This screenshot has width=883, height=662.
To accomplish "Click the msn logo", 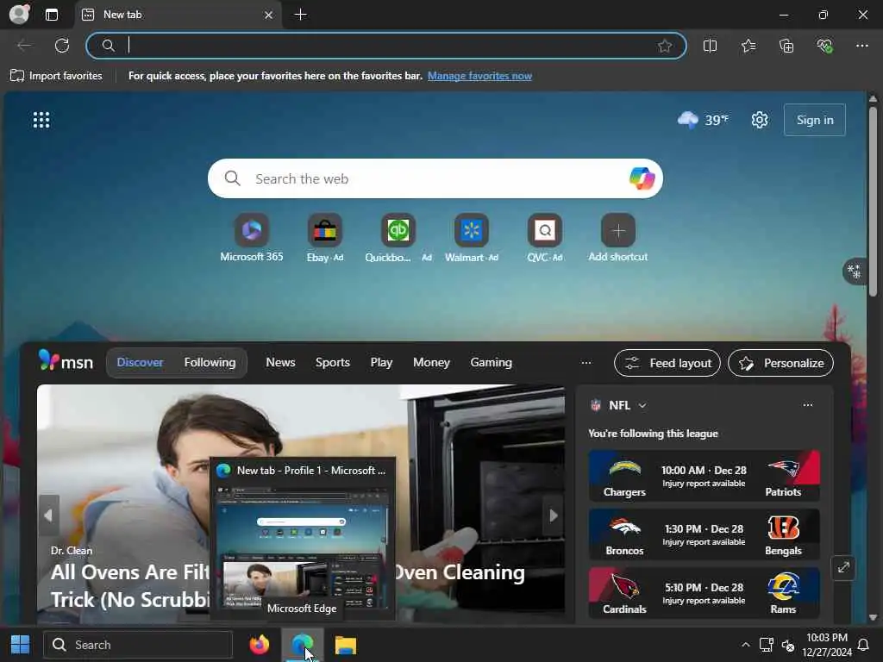I will [66, 361].
